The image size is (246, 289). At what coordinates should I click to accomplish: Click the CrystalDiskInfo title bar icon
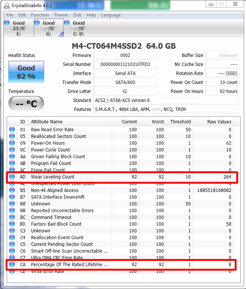pyautogui.click(x=7, y=6)
